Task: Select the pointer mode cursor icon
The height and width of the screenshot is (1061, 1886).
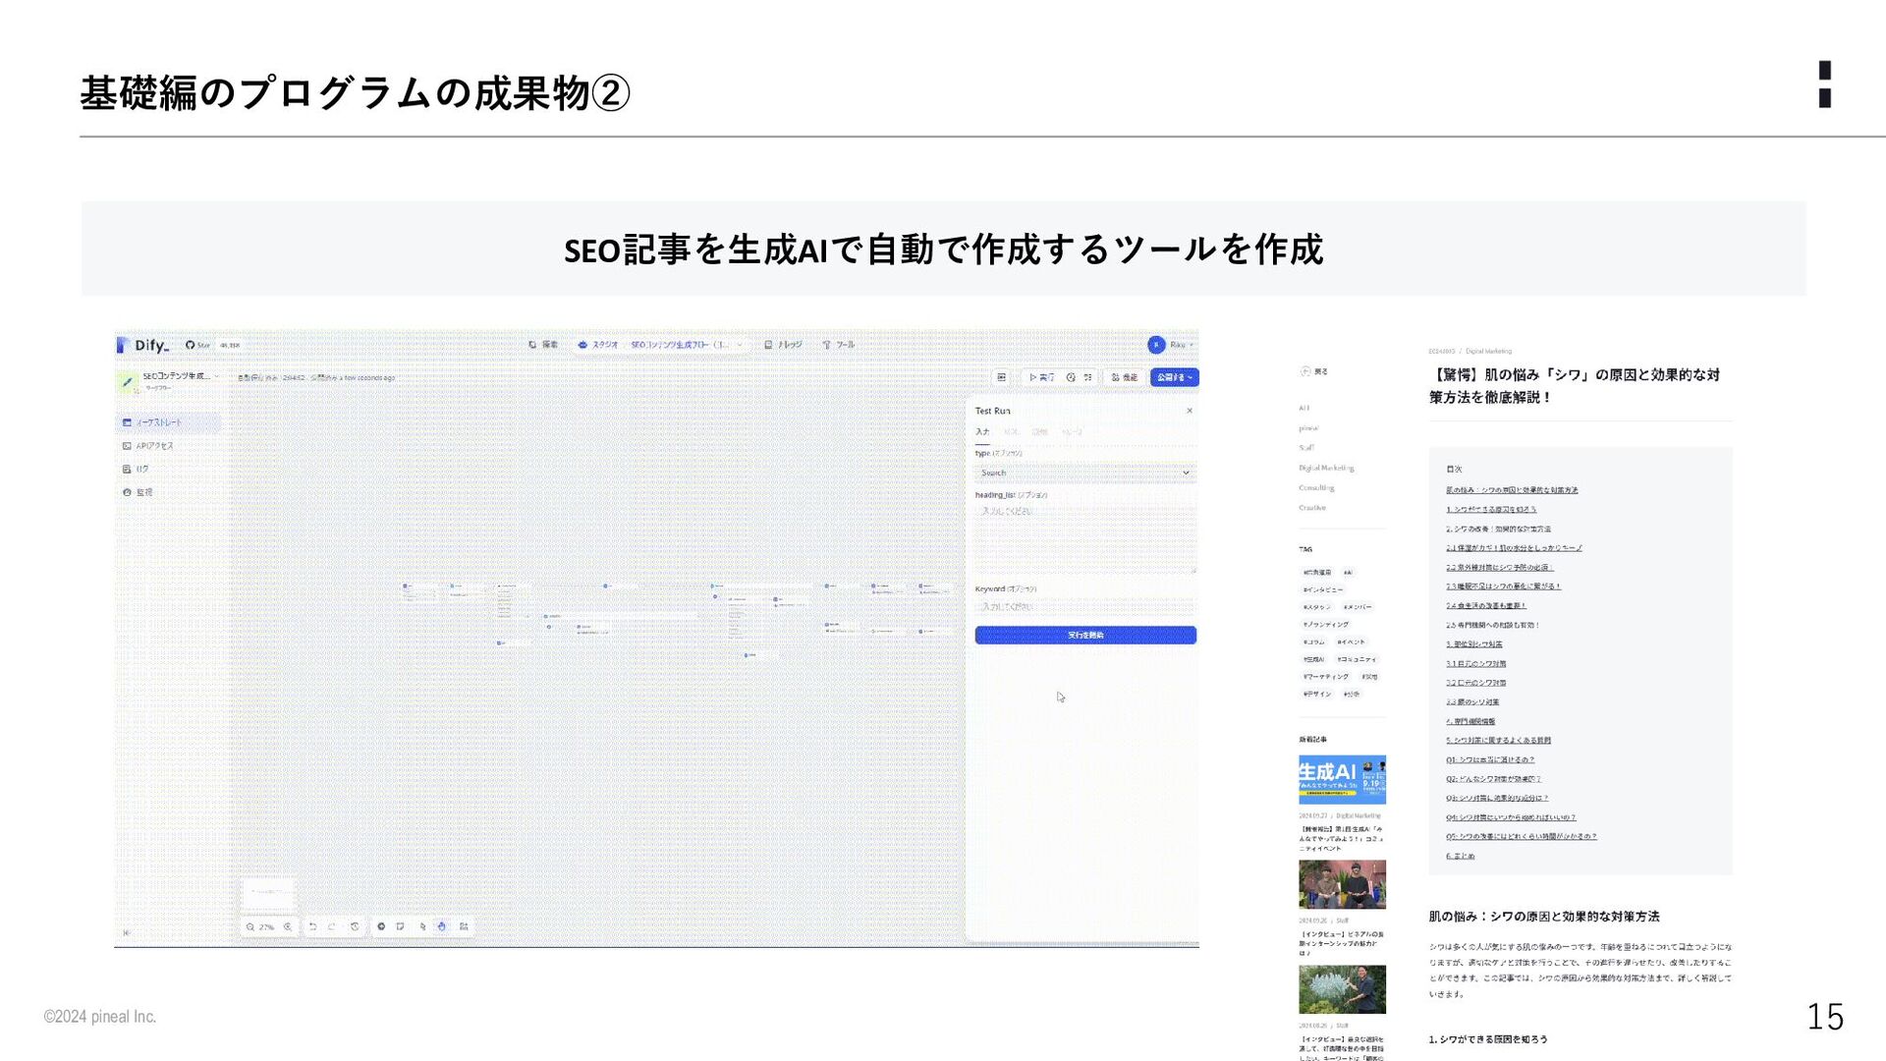Action: point(422,926)
